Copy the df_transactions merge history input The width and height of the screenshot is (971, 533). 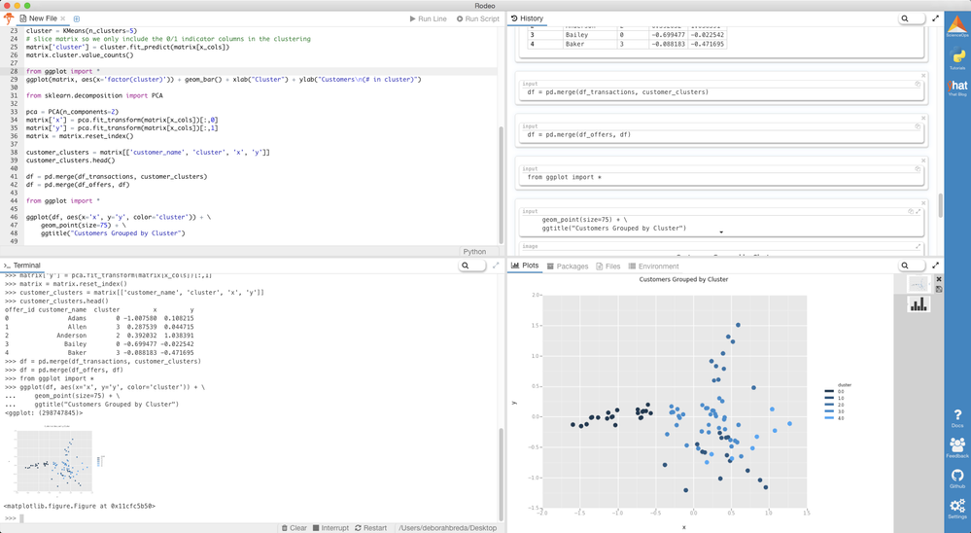(x=918, y=84)
